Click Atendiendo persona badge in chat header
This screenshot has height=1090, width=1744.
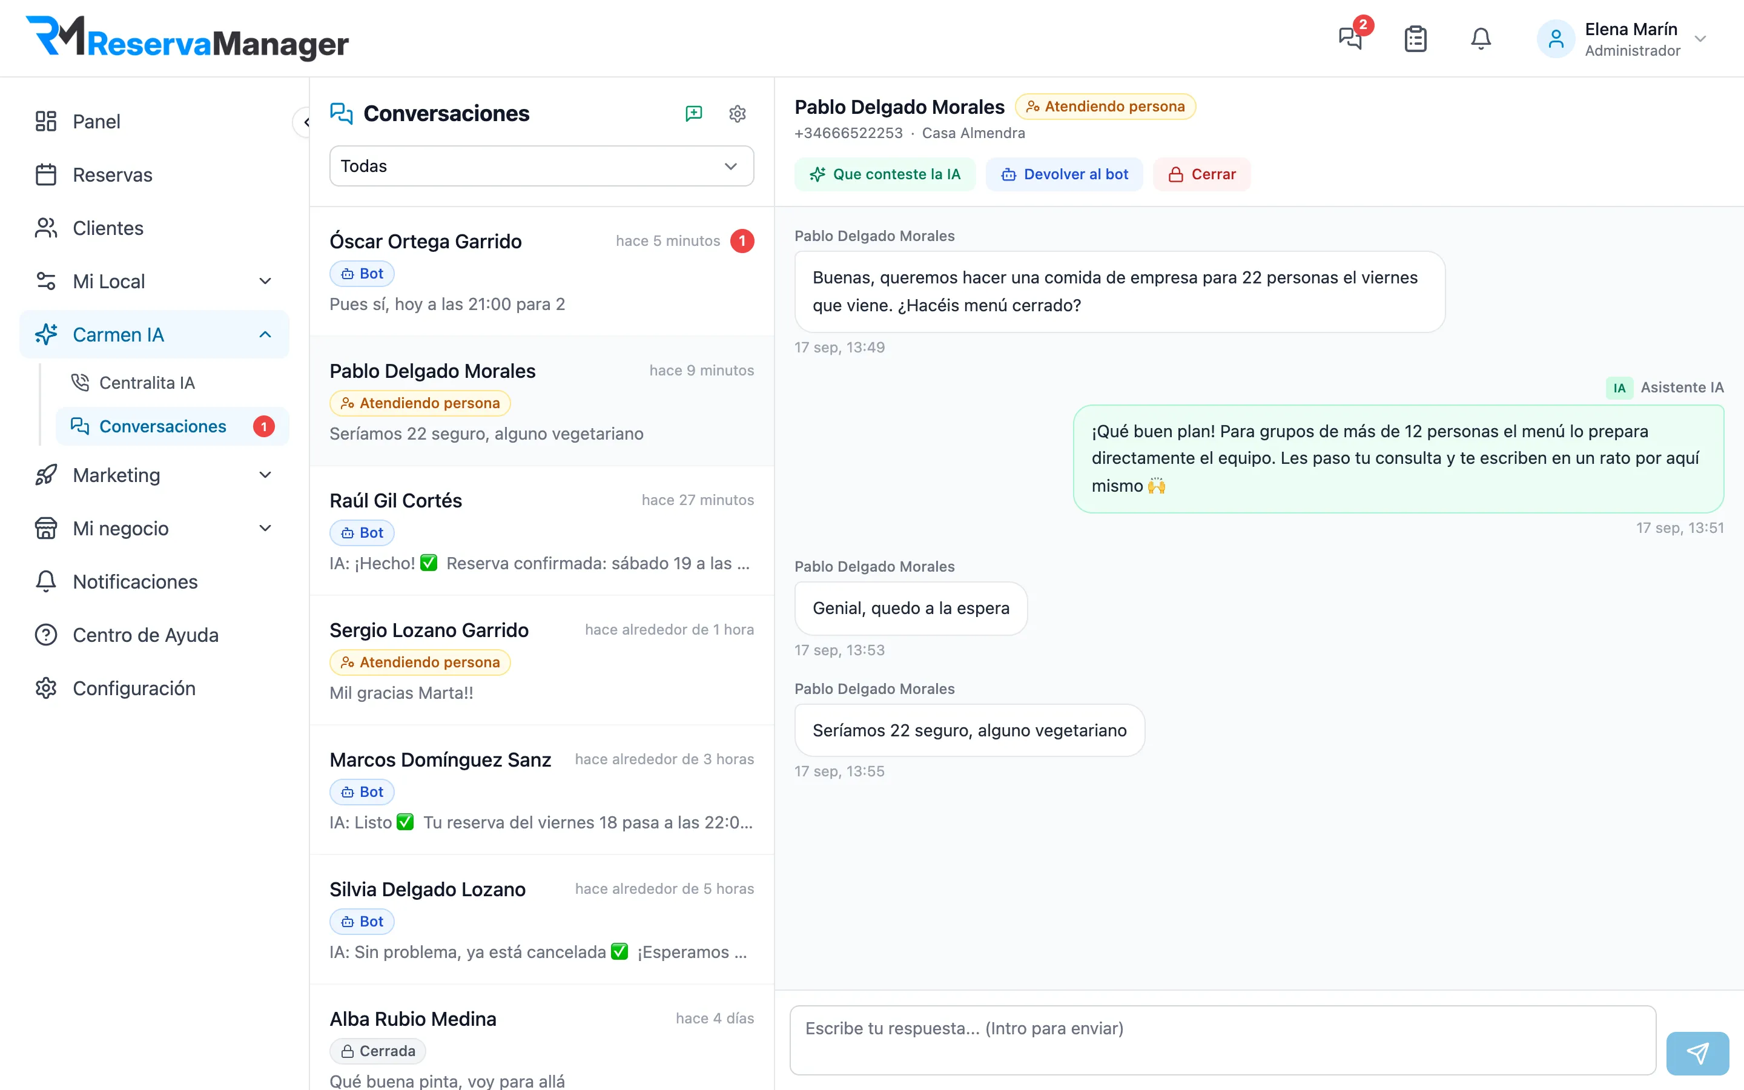click(x=1106, y=107)
